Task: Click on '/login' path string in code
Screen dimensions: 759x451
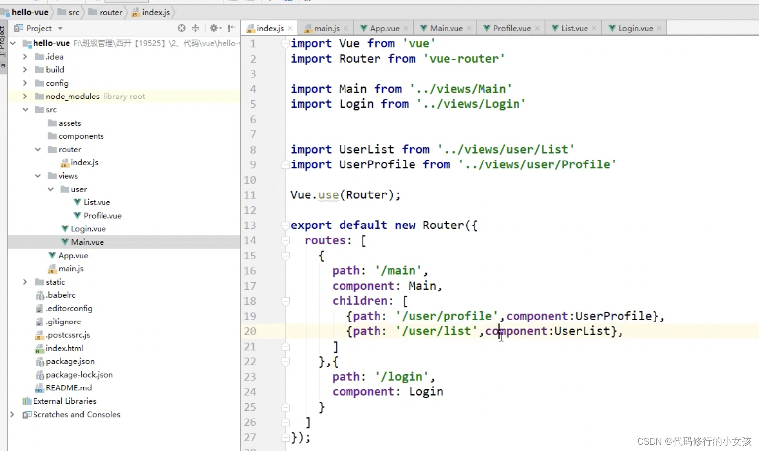Action: click(401, 377)
